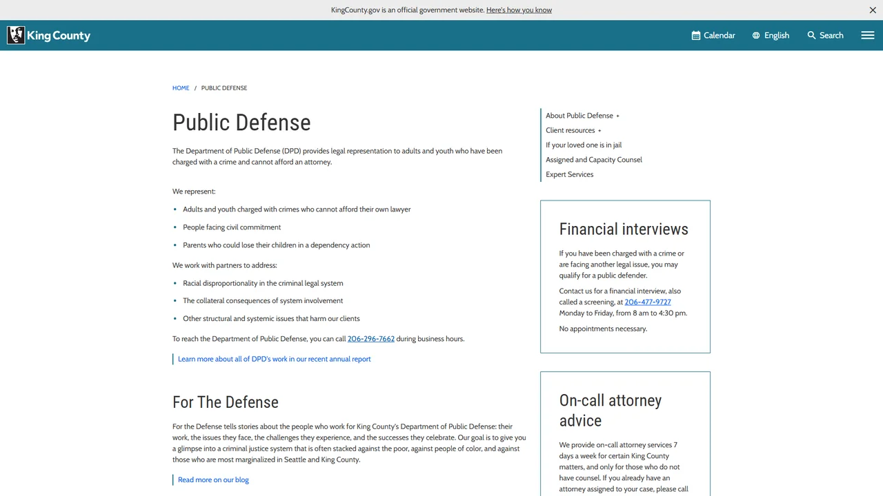This screenshot has width=883, height=496.
Task: Click "Parents who could lose their children" bullet
Action: (276, 245)
